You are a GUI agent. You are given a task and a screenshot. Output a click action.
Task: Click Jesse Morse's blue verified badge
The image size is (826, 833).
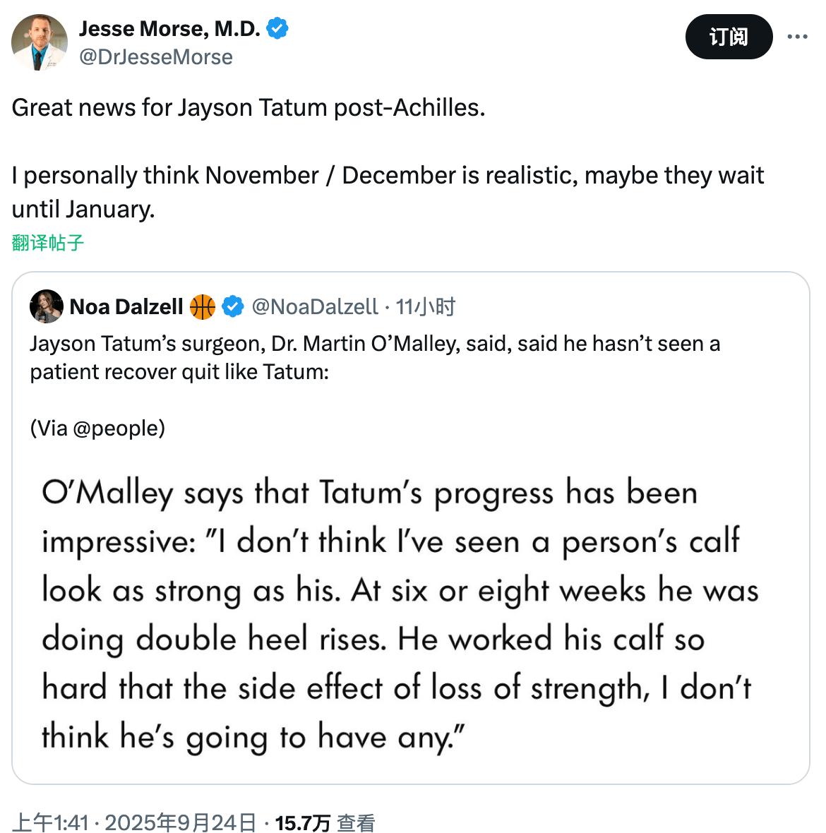tap(277, 28)
